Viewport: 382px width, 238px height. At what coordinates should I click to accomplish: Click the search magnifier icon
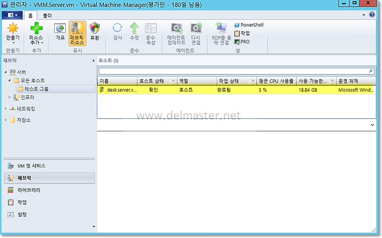(370, 71)
